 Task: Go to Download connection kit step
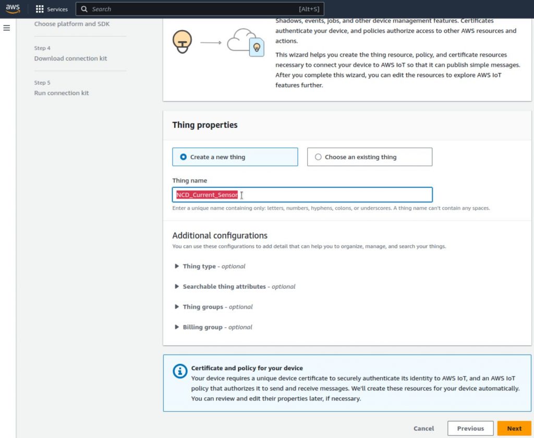coord(70,58)
